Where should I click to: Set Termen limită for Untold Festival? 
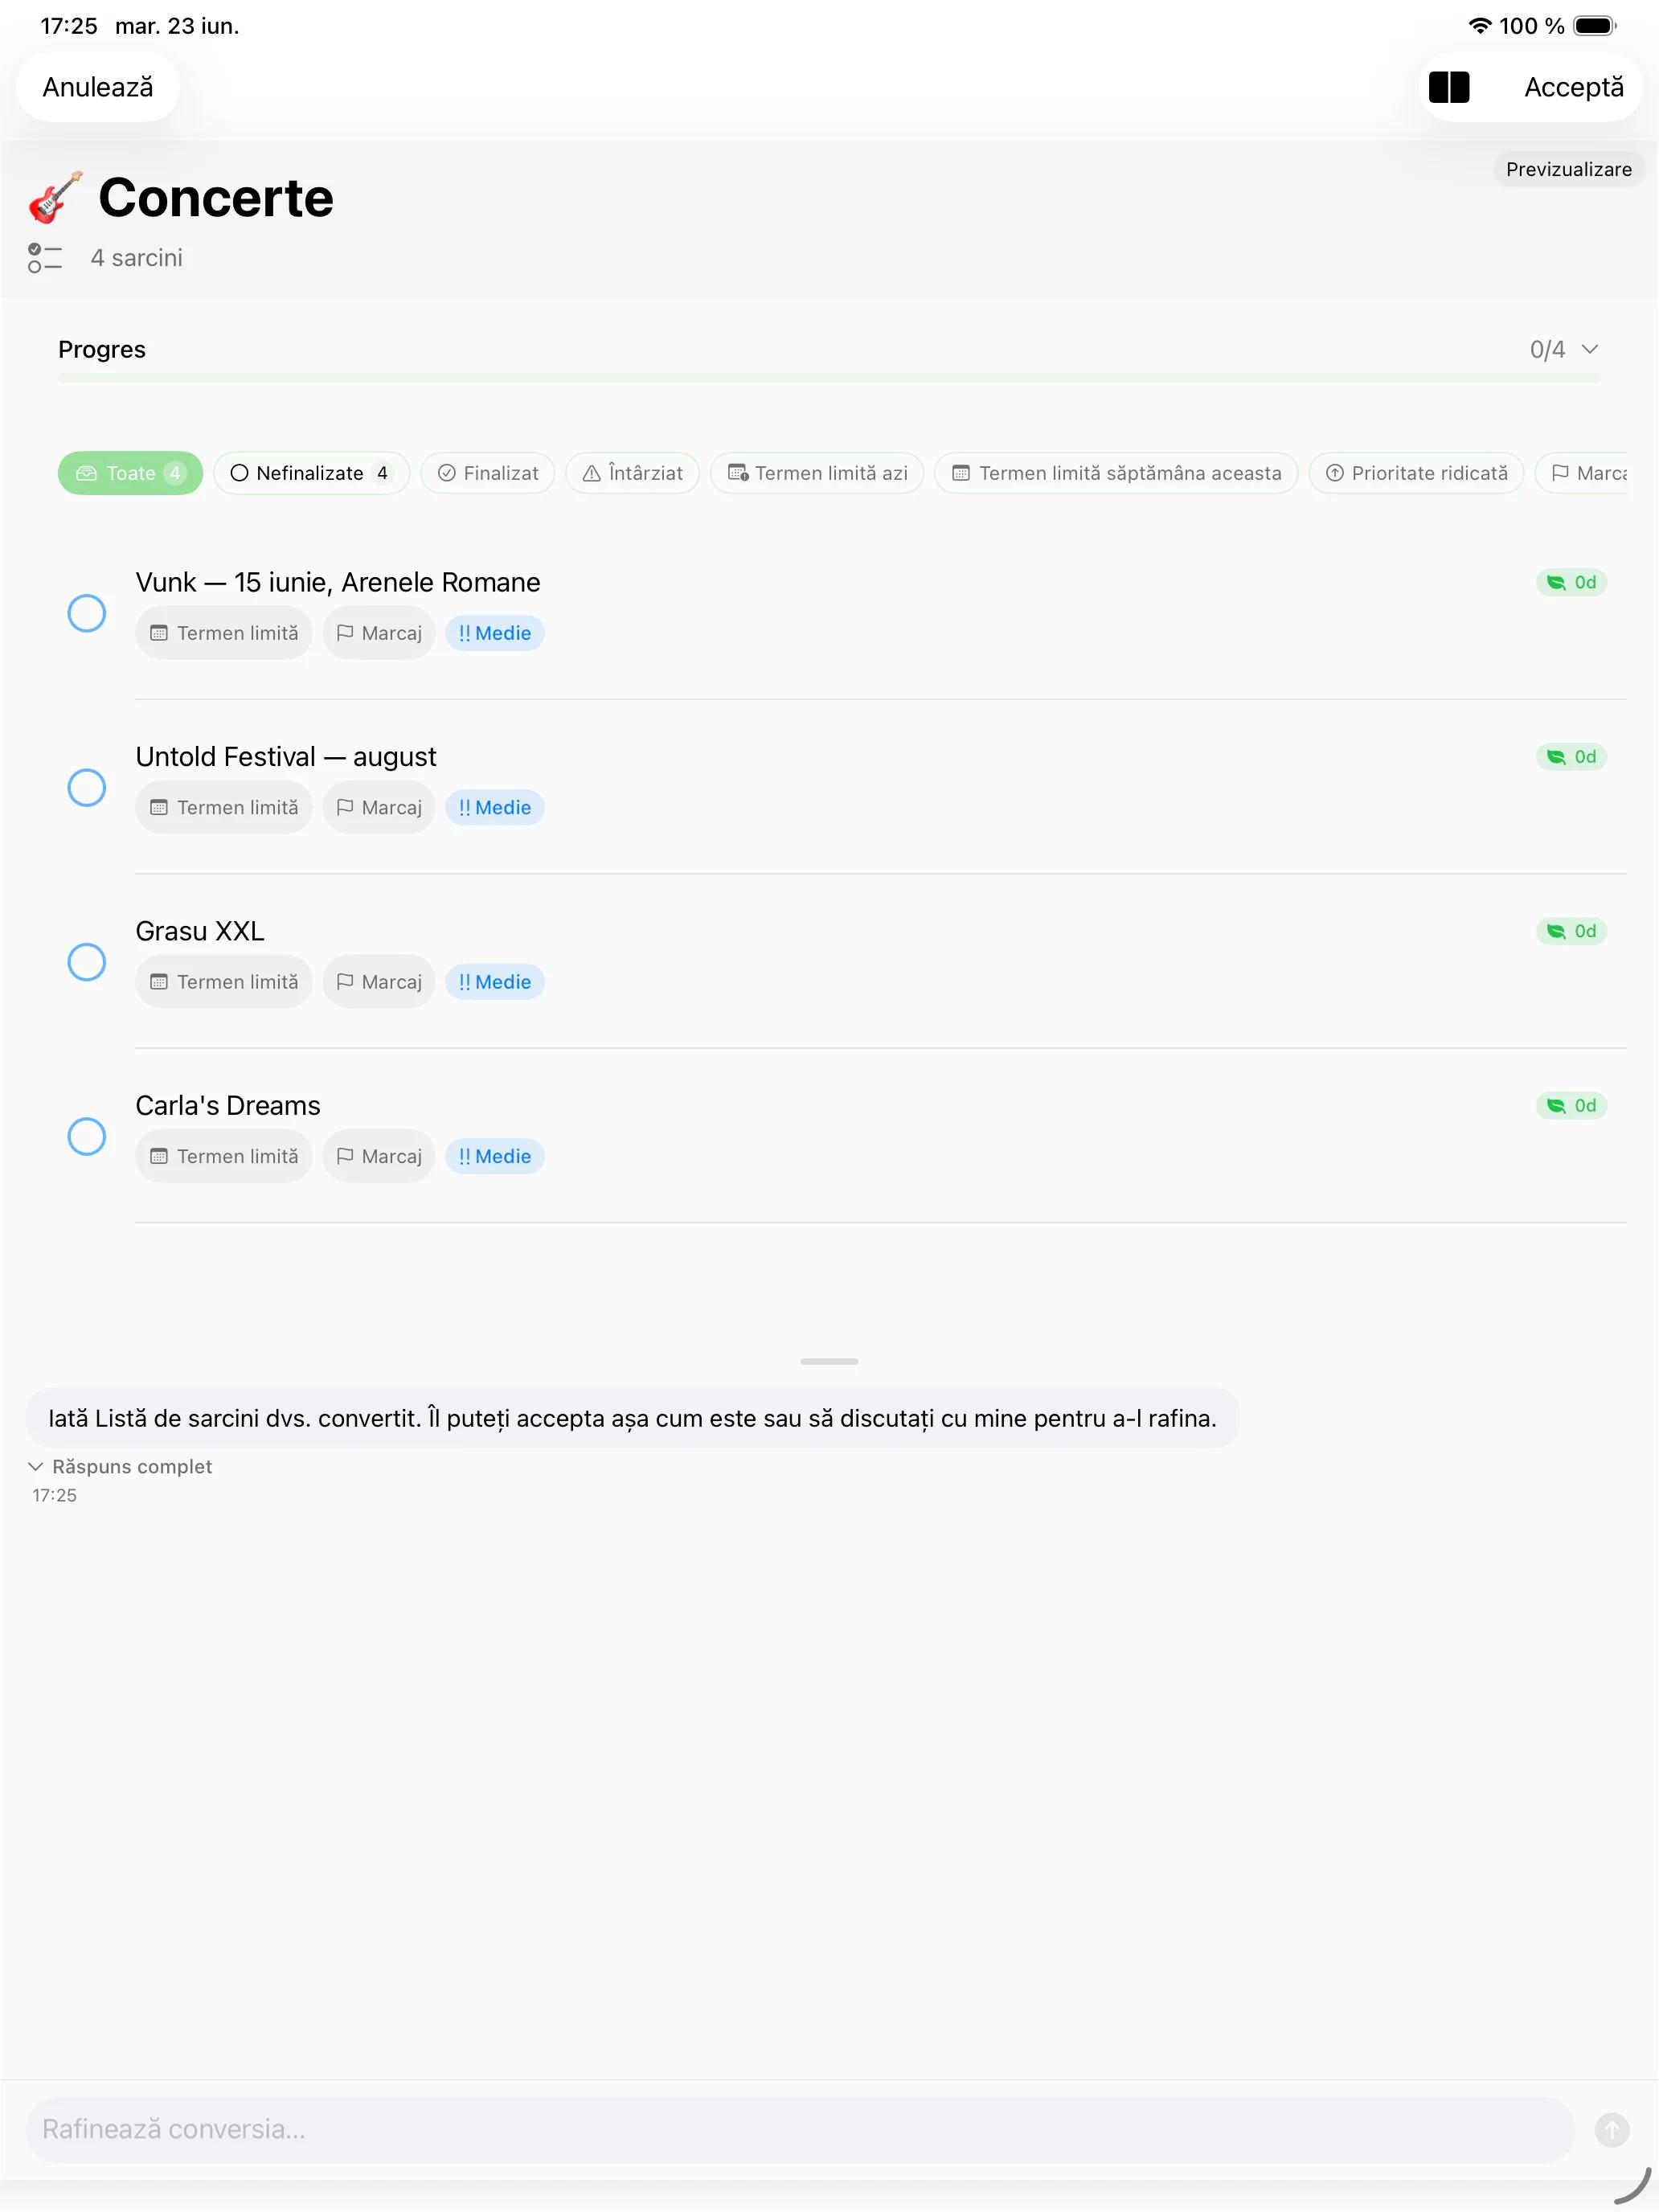224,807
